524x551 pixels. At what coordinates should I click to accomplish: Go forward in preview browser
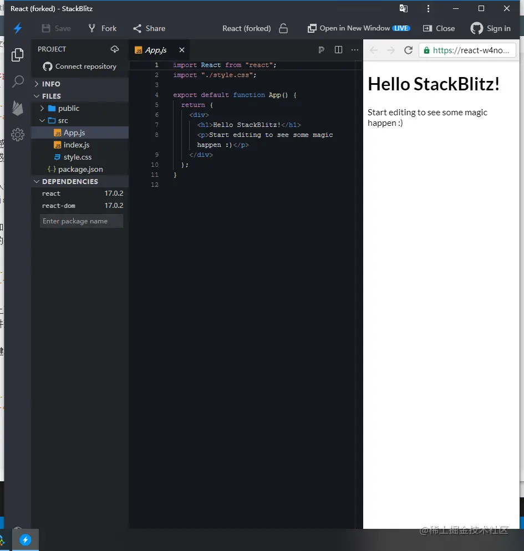click(390, 50)
